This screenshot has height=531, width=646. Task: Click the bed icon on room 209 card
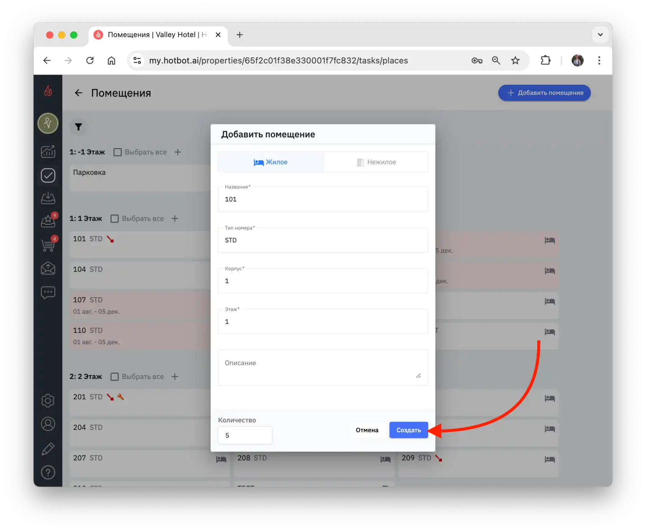[x=550, y=459]
